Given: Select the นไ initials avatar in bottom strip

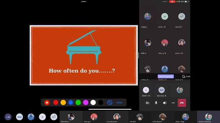Looking at the screenshot, I should (x=54, y=117).
